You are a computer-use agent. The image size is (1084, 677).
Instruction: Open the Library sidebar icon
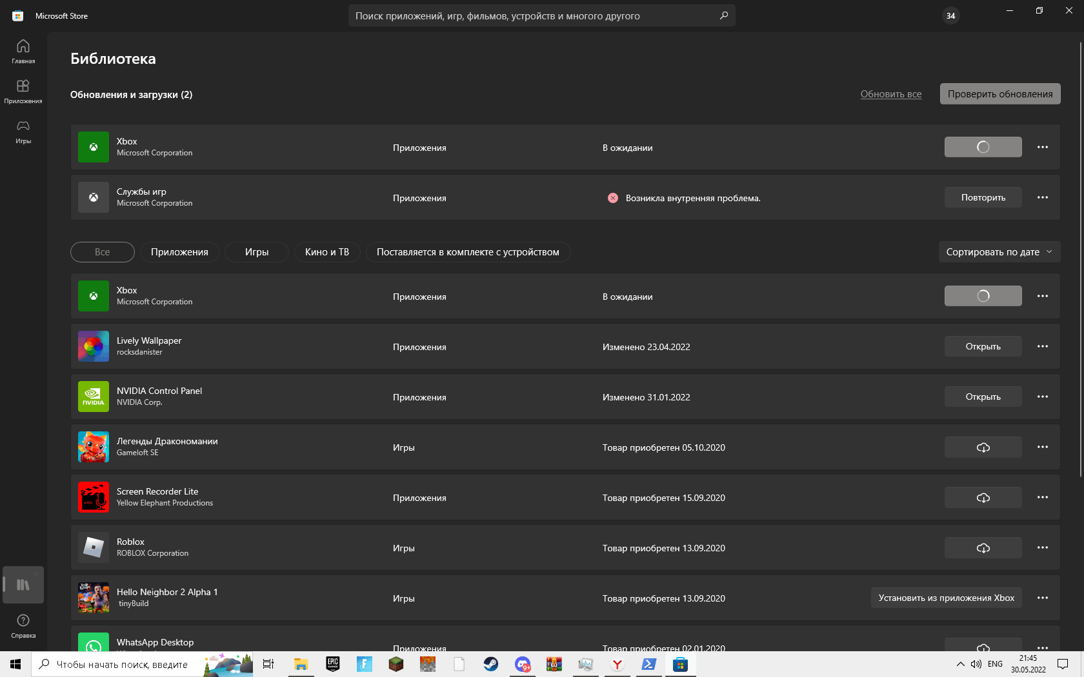coord(23,585)
